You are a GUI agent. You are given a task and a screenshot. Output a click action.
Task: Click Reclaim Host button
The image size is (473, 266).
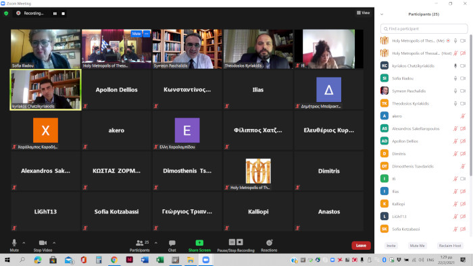450,246
